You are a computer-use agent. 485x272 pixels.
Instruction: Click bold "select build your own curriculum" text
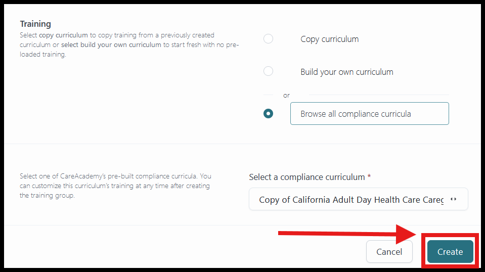111,45
